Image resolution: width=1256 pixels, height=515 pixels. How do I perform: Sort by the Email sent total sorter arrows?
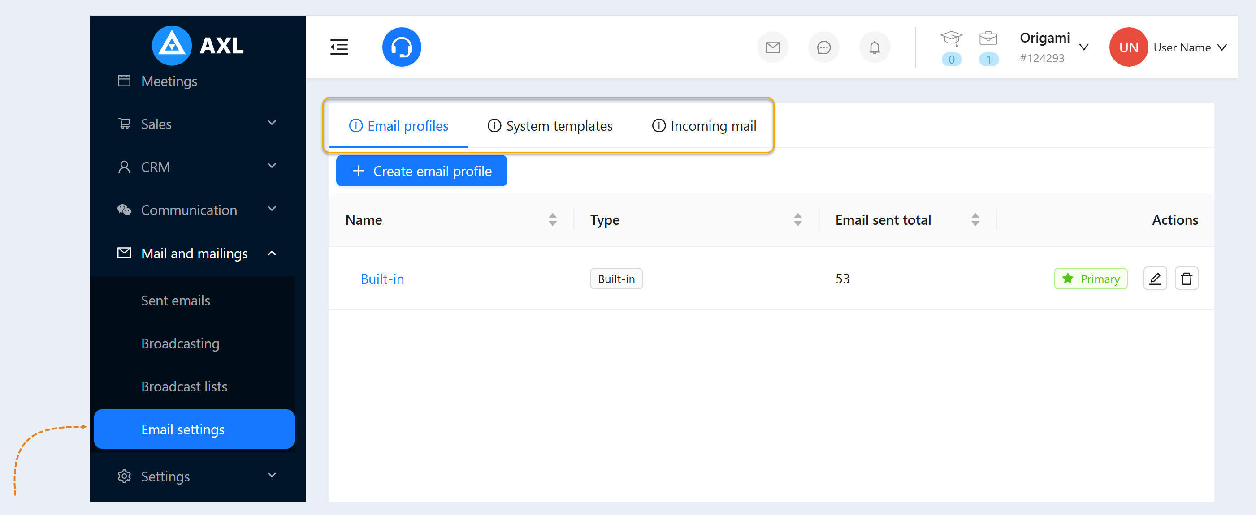(975, 220)
